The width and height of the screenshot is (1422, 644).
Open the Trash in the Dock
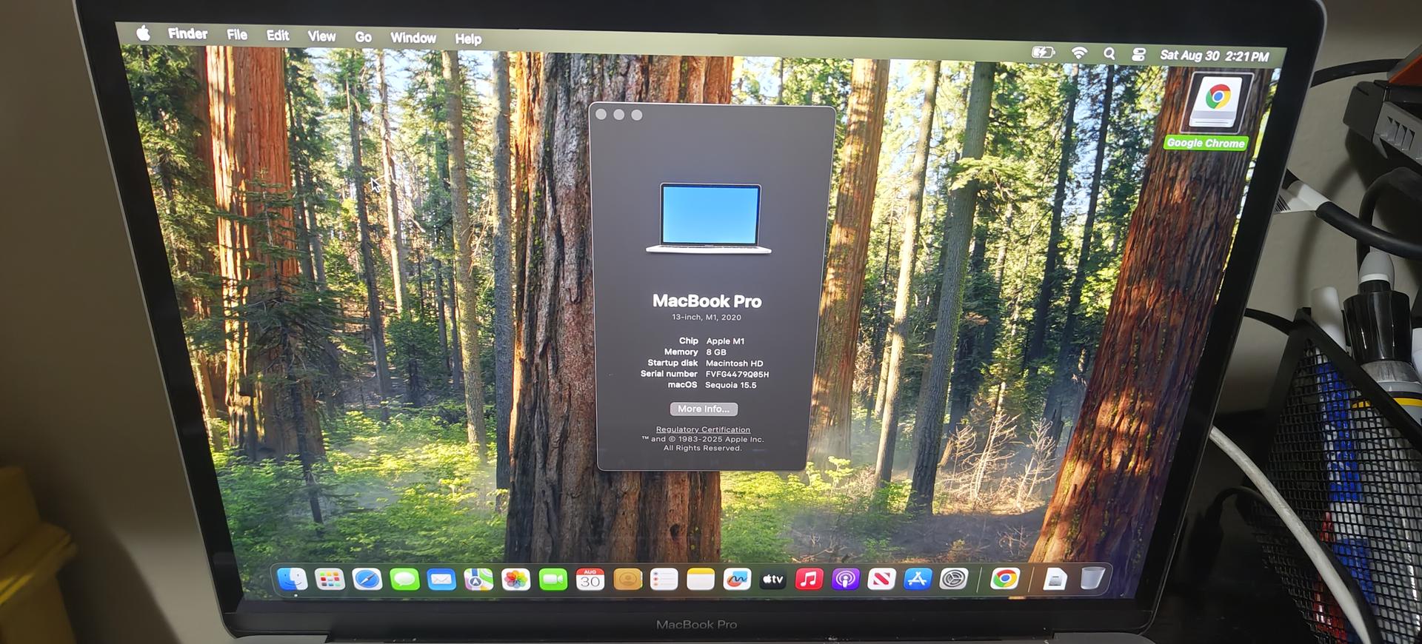(1092, 578)
